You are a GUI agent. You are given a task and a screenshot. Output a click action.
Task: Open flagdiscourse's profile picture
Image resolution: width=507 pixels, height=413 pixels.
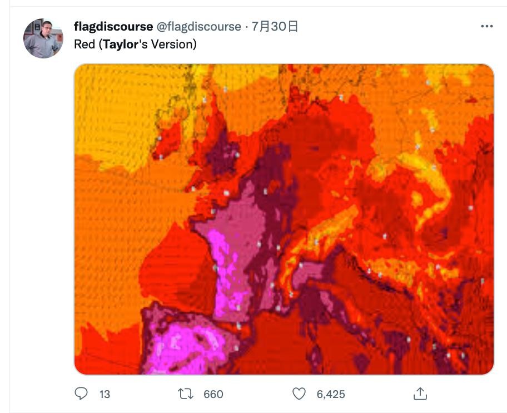pyautogui.click(x=43, y=38)
